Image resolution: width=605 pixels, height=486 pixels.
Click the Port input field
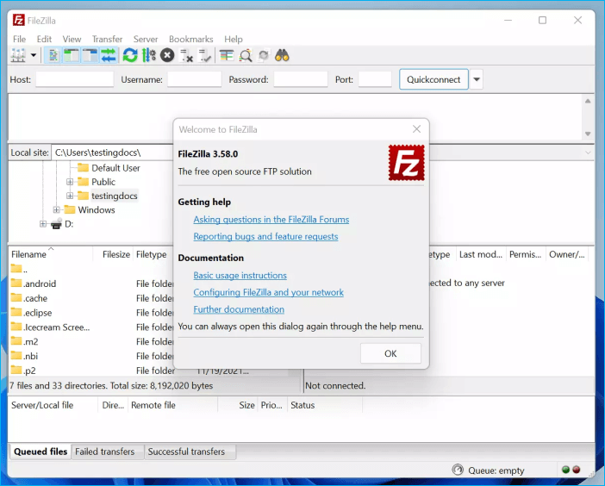(375, 79)
